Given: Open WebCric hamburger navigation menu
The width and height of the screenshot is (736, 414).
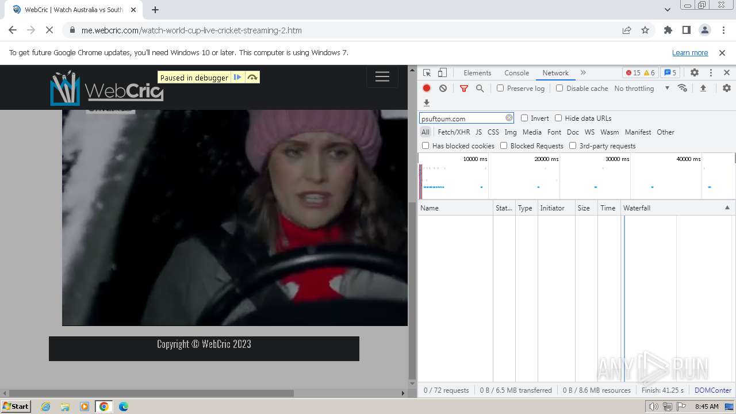Looking at the screenshot, I should [382, 77].
